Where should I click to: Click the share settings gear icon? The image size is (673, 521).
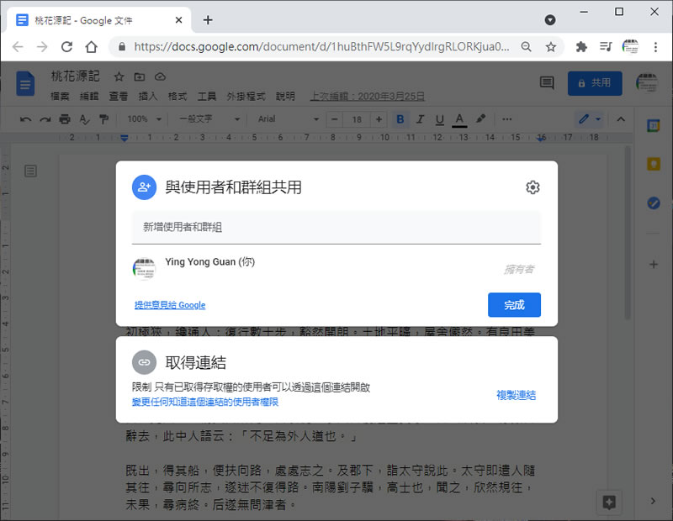[x=533, y=187]
